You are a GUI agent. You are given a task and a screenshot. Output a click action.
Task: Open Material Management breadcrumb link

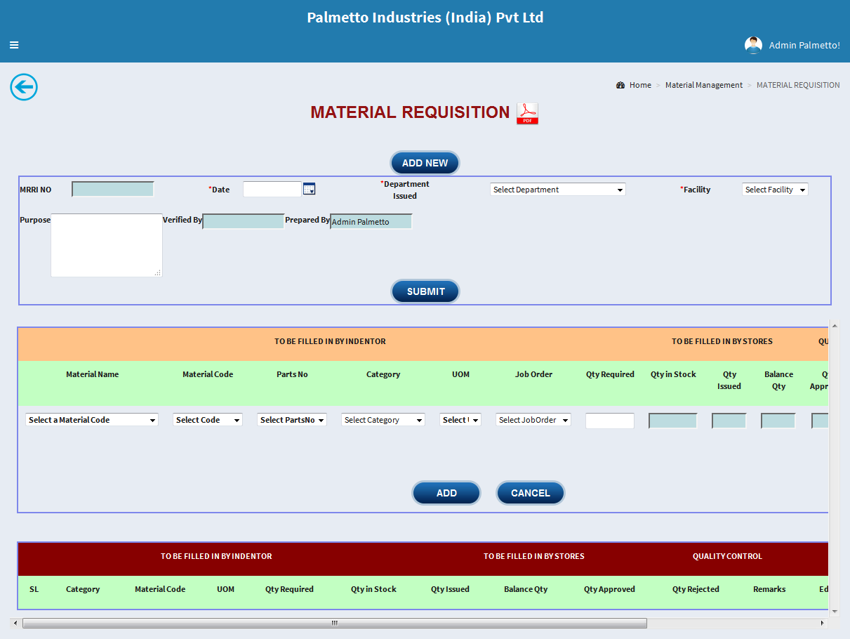pyautogui.click(x=704, y=85)
